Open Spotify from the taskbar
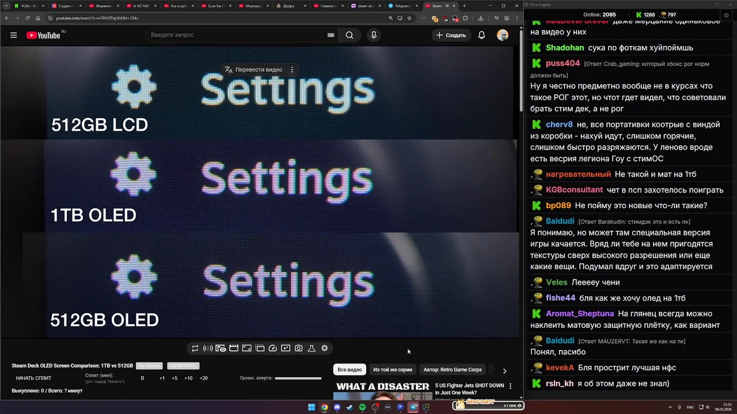Viewport: 737px width, 414px height. point(362,407)
